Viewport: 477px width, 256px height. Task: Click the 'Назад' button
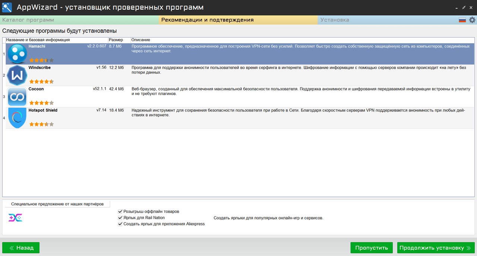[x=21, y=248]
